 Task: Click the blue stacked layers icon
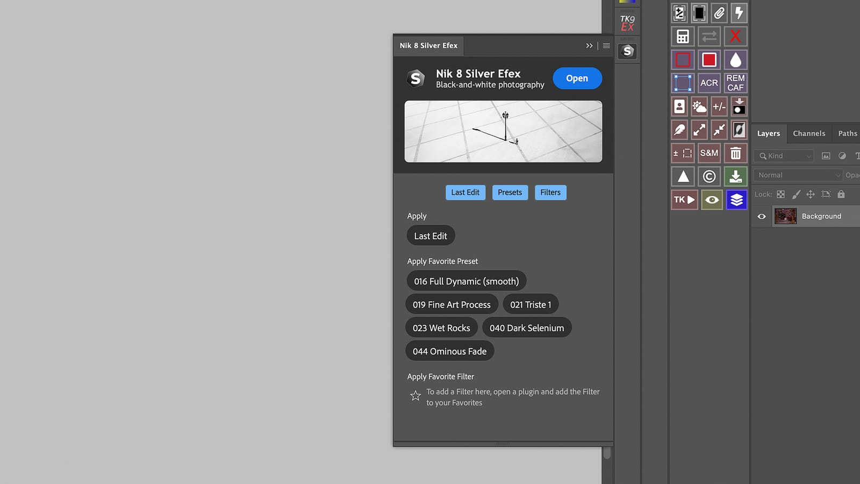coord(736,200)
